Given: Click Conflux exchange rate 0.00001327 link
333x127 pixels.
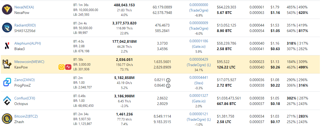Looking at the screenshot, I should (199, 96).
